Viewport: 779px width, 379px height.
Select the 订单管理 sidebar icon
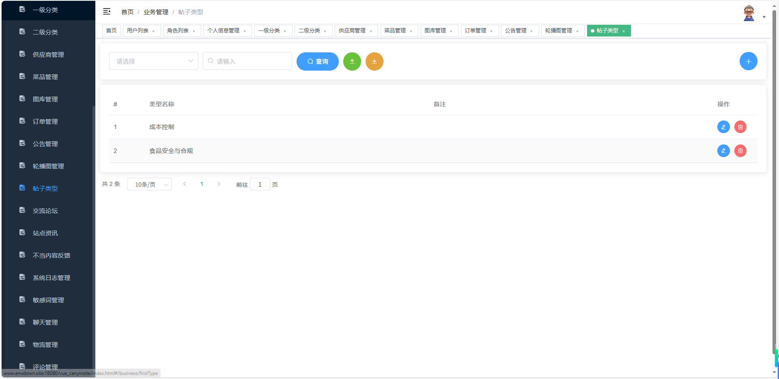pyautogui.click(x=22, y=121)
